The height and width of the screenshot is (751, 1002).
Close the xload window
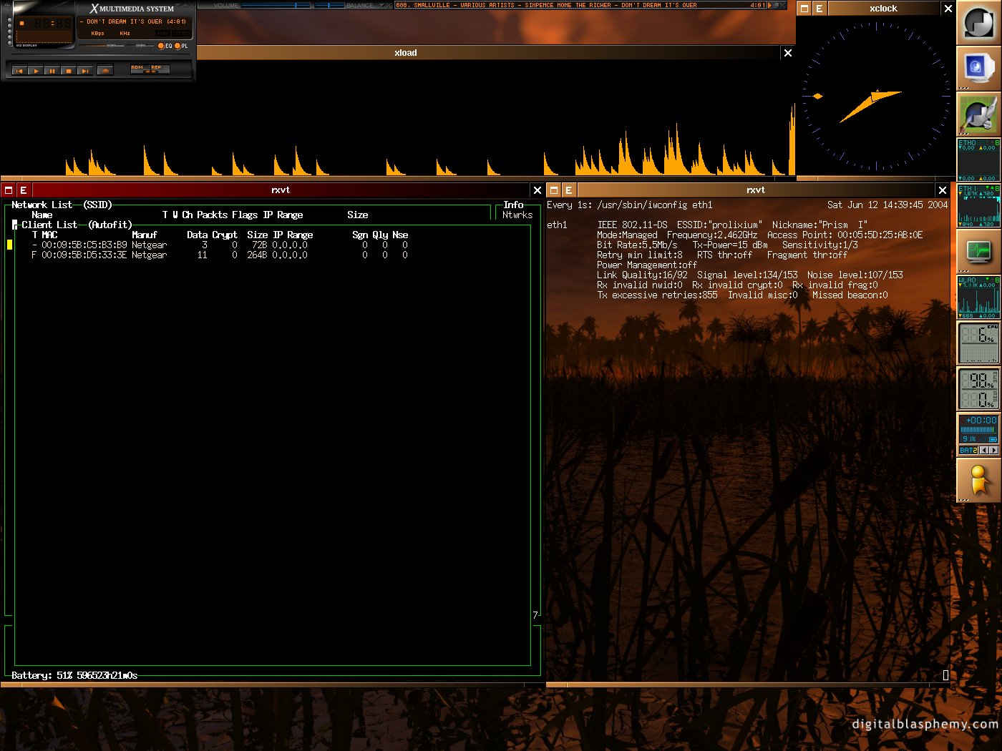click(x=788, y=53)
